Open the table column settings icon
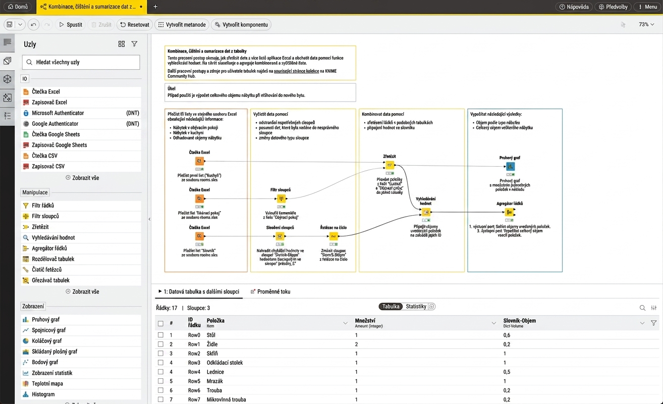Image resolution: width=663 pixels, height=404 pixels. [654, 308]
